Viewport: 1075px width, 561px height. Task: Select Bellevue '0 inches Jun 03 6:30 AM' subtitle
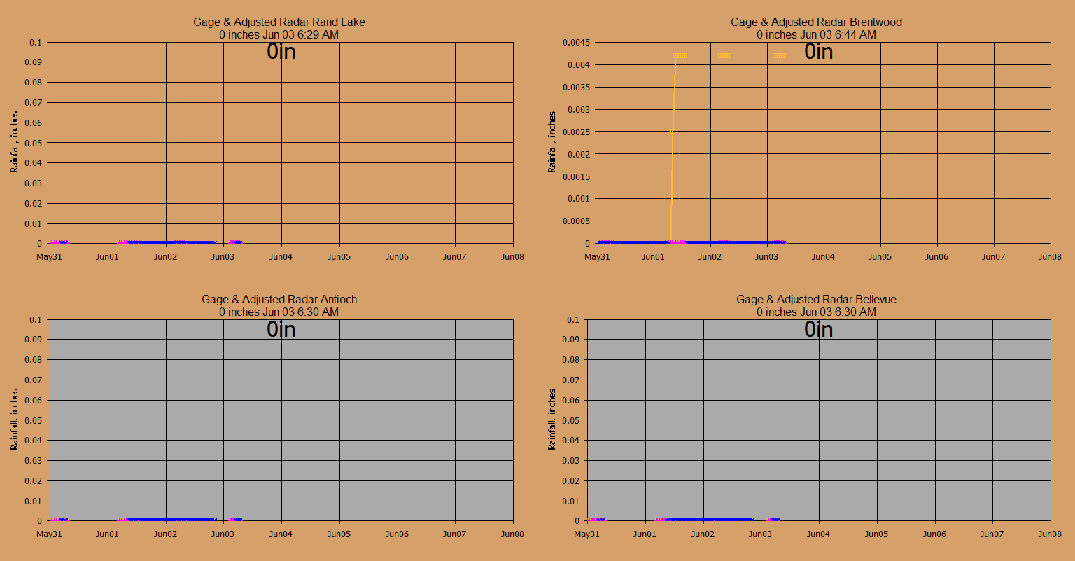point(816,312)
